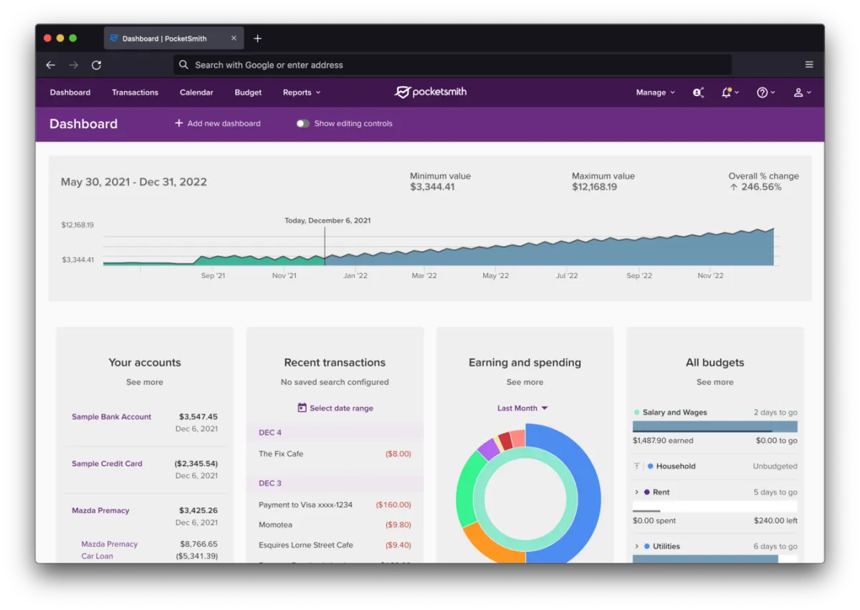This screenshot has width=860, height=610.
Task: Open the Last Month period dropdown
Action: [x=522, y=408]
